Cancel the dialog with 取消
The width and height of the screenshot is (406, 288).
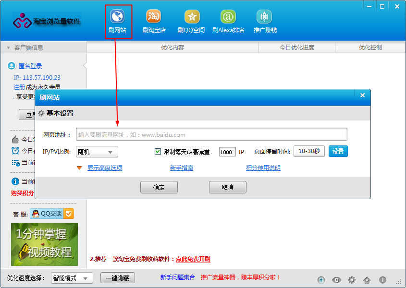point(228,187)
